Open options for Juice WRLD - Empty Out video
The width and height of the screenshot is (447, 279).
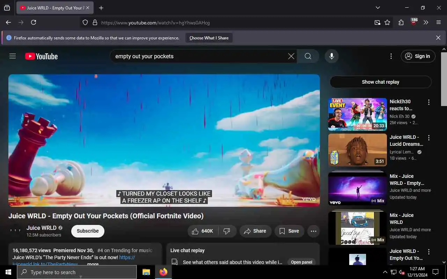click(x=428, y=252)
